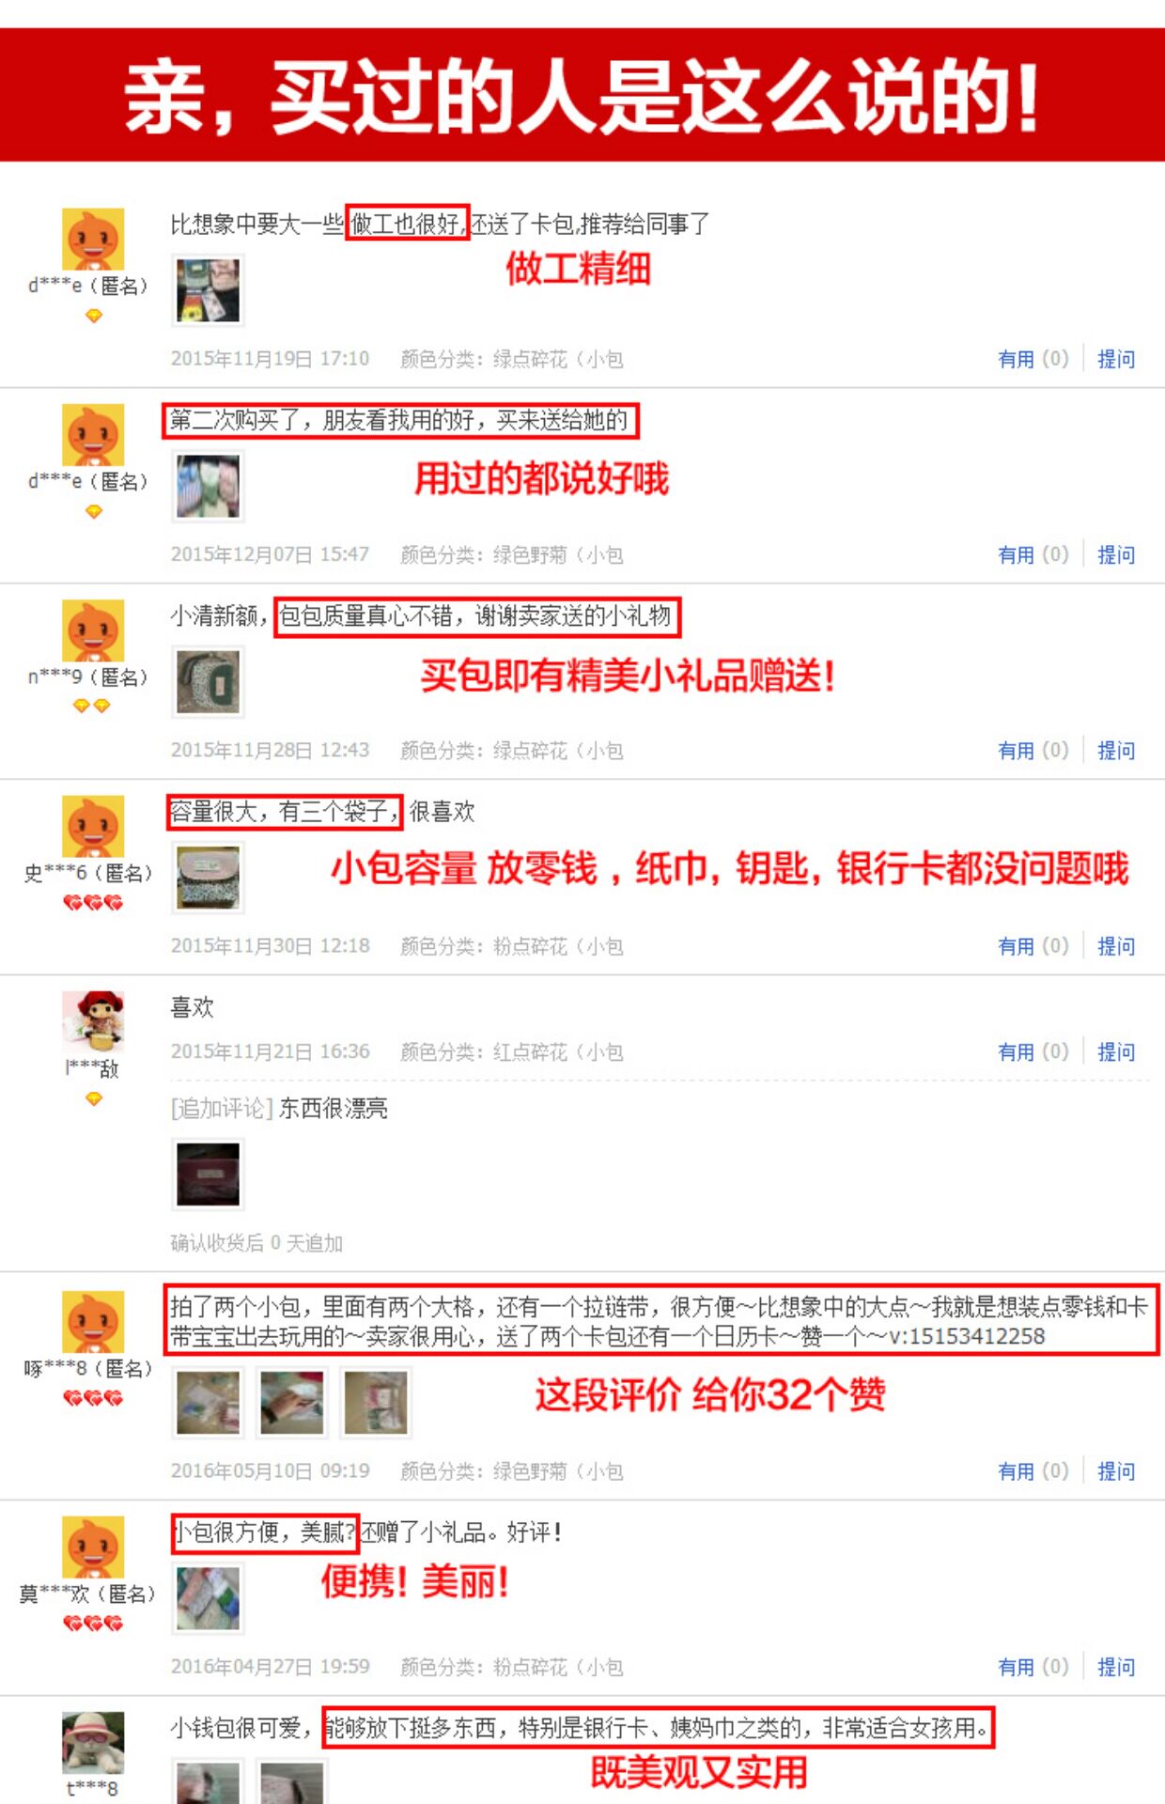Click 史***6 reviewer's orange avatar
The image size is (1165, 1804).
93,826
